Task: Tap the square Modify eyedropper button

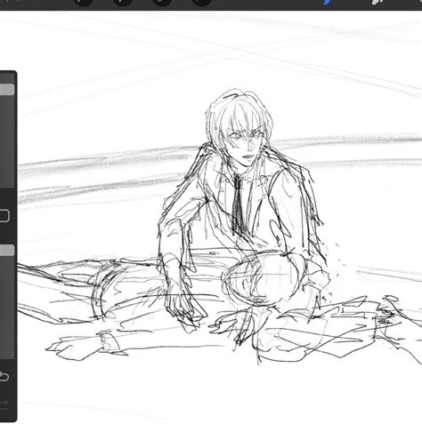Action: [4, 216]
